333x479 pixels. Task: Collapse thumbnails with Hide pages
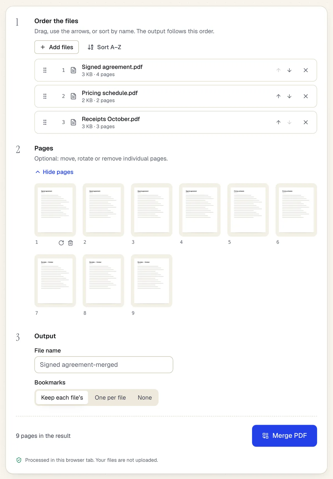(54, 172)
